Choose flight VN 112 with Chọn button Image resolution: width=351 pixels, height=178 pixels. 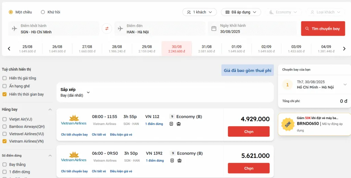[x=249, y=131]
